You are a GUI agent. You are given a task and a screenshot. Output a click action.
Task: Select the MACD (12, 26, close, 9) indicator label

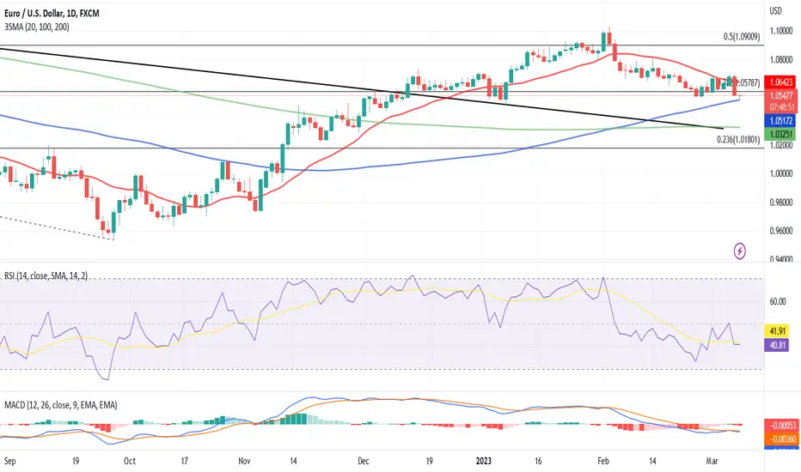[61, 405]
